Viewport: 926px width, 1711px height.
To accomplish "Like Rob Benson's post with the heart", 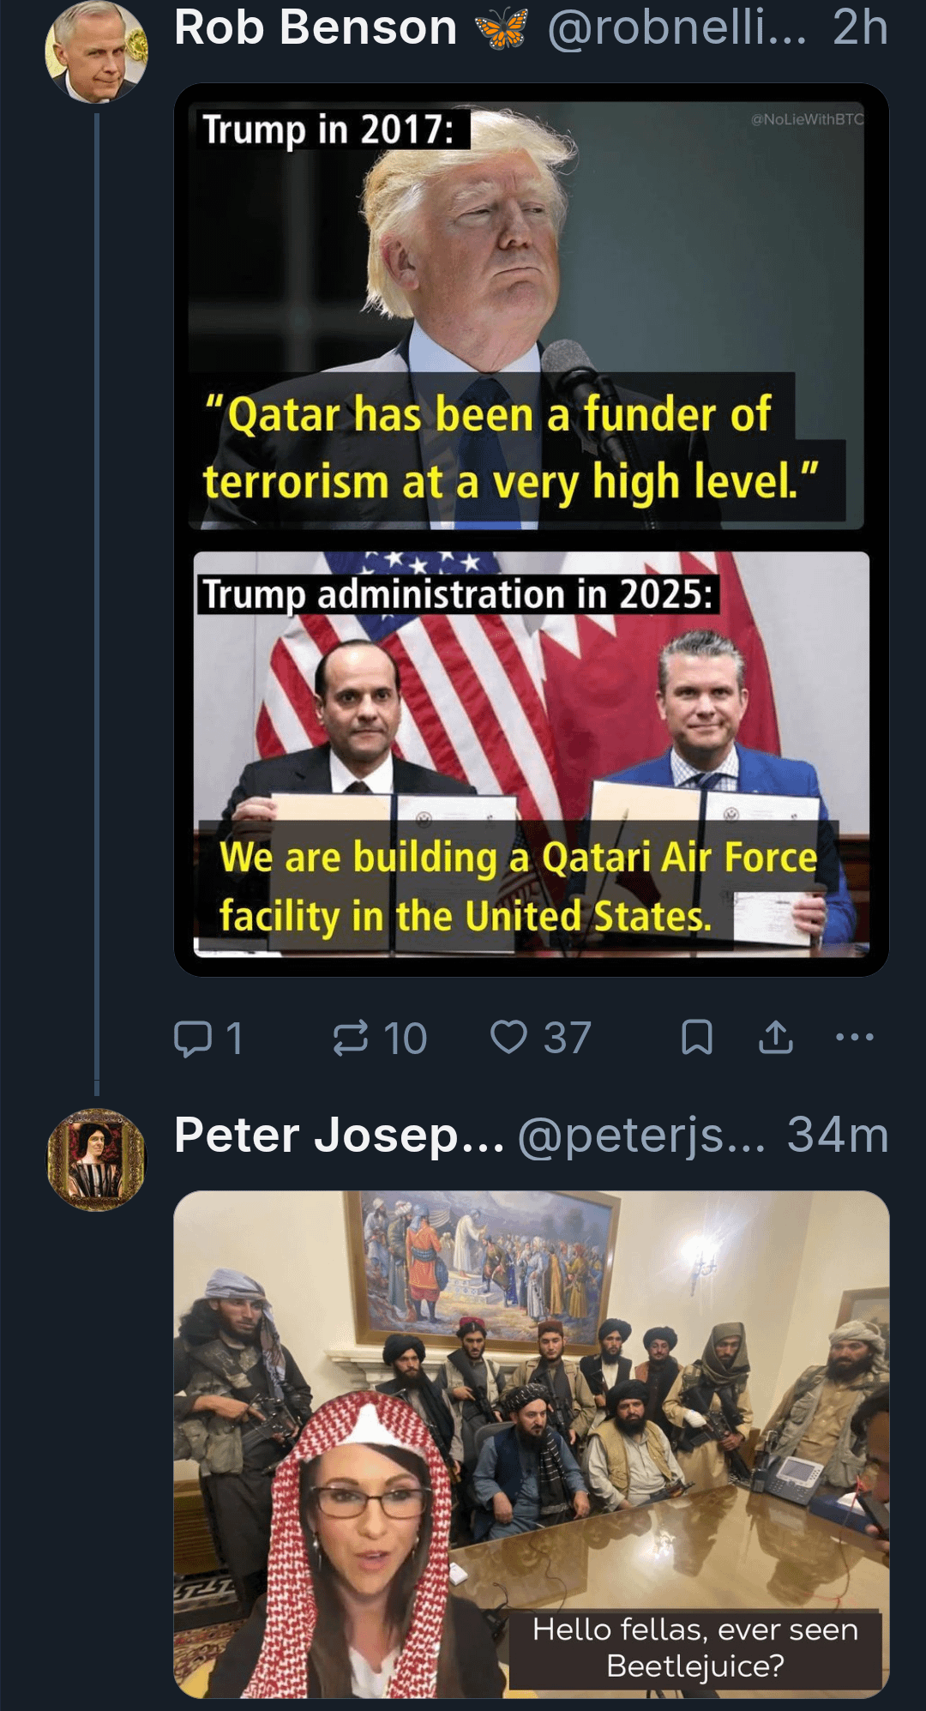I will click(508, 1037).
